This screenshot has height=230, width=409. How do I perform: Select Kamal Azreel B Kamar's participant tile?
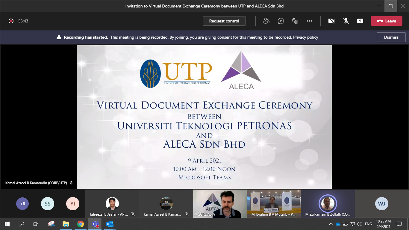[166, 204]
